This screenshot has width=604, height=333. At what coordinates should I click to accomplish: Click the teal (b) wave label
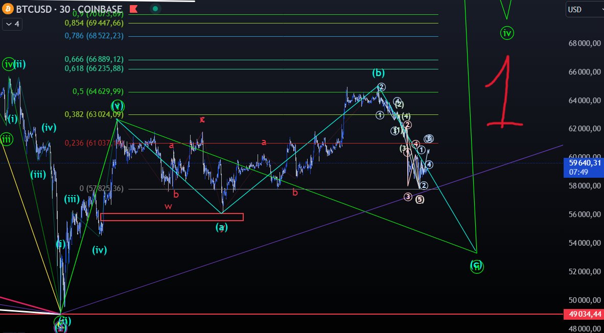[377, 73]
